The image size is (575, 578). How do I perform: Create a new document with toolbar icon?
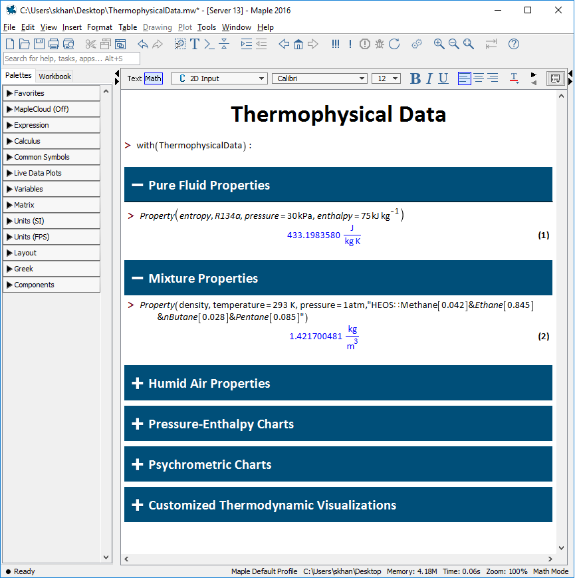pyautogui.click(x=10, y=44)
